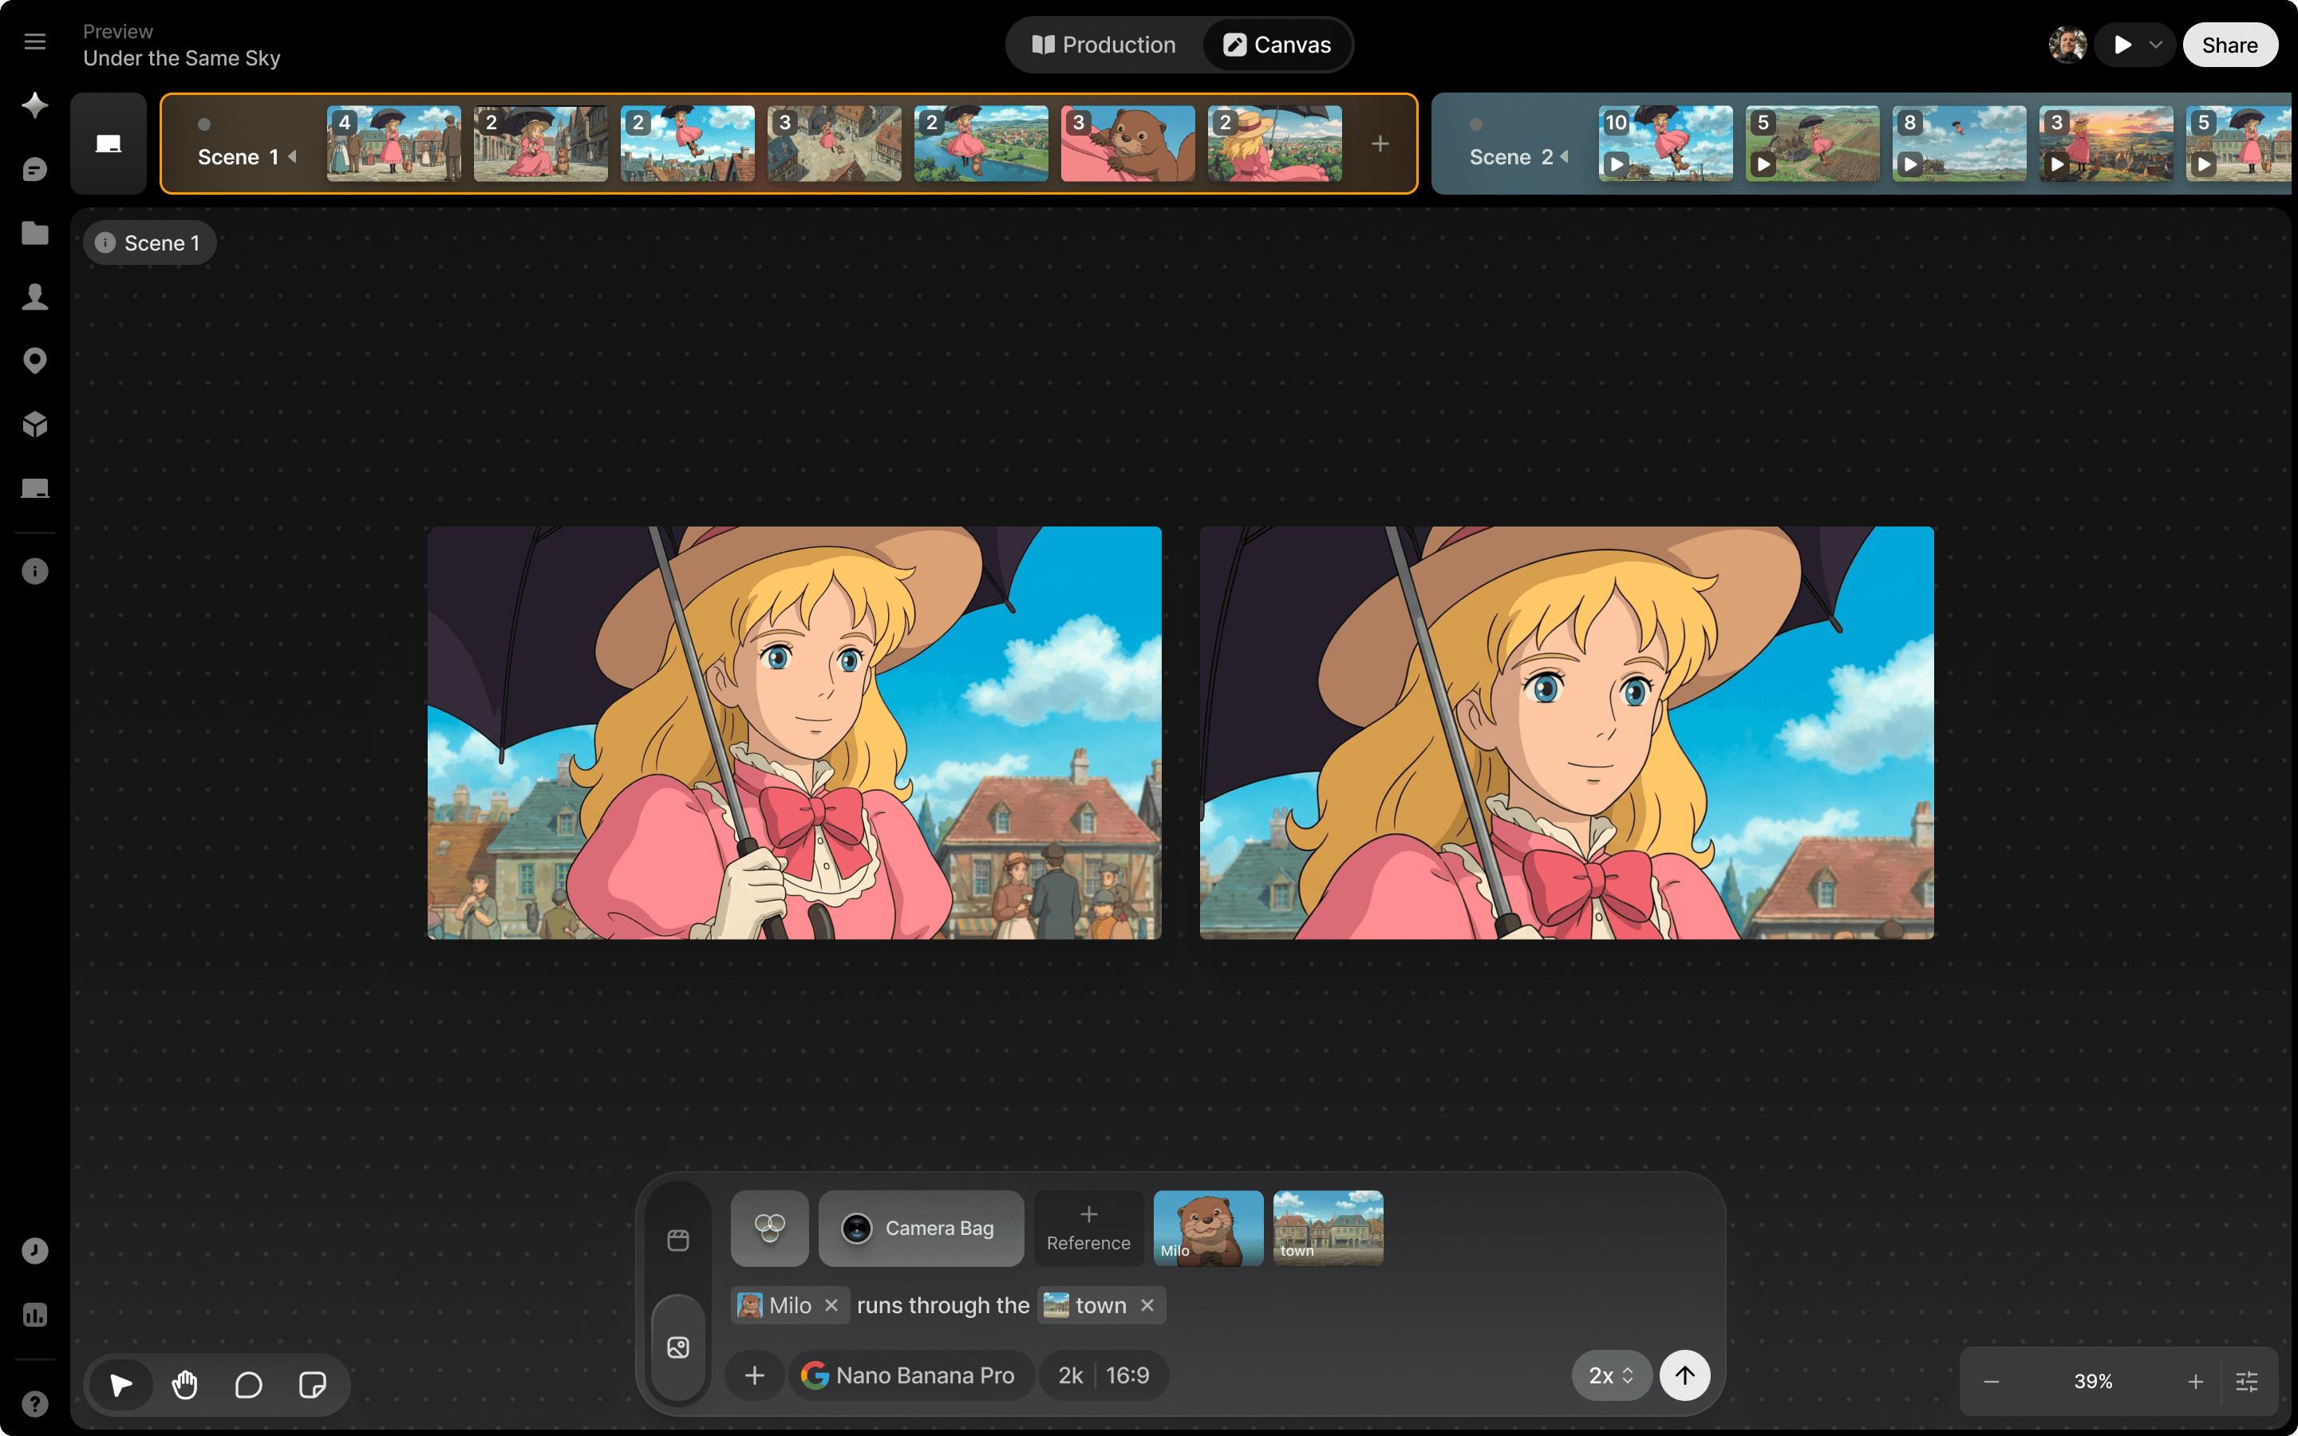The image size is (2298, 1436).
Task: Click zoom in plus at 39%
Action: coord(2195,1382)
